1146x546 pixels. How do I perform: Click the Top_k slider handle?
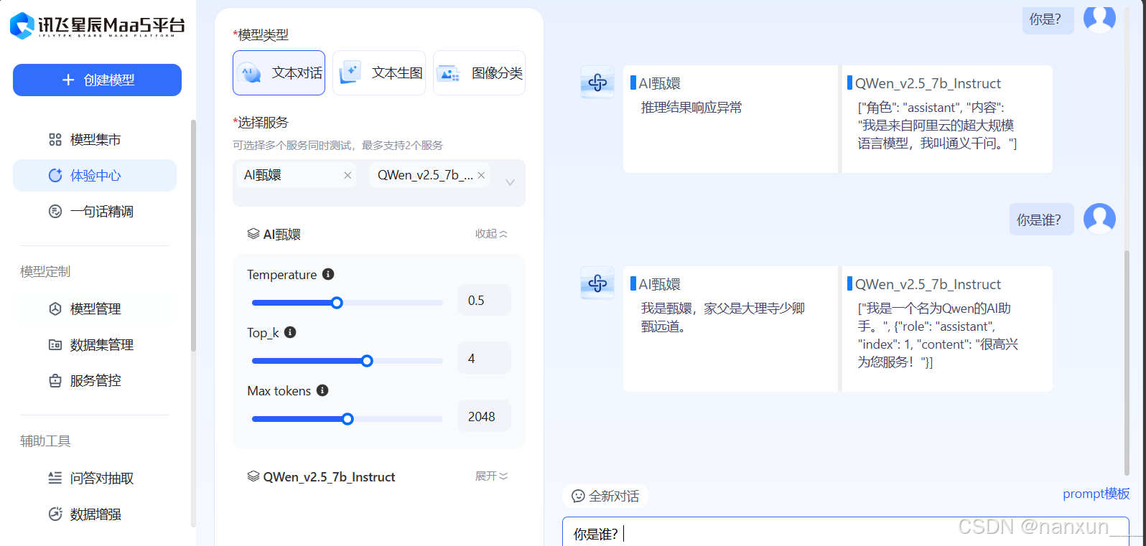click(x=367, y=361)
